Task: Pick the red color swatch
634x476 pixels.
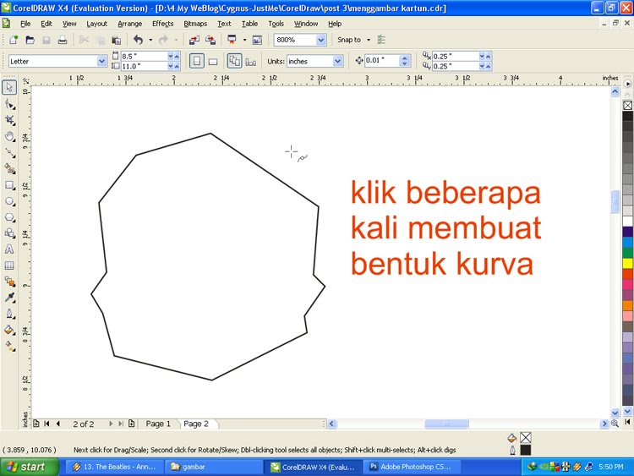Action: point(627,274)
